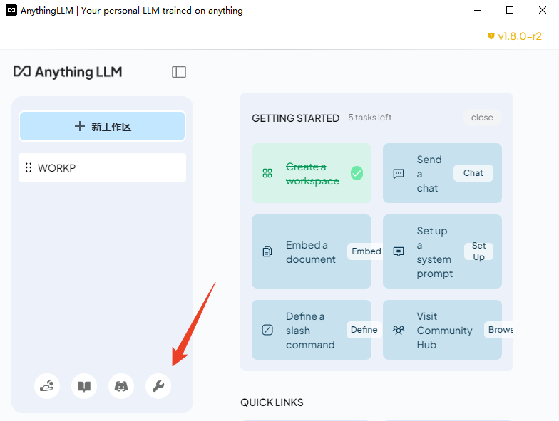
Task: Click the 'Set up a system prompt' label
Action: click(435, 252)
